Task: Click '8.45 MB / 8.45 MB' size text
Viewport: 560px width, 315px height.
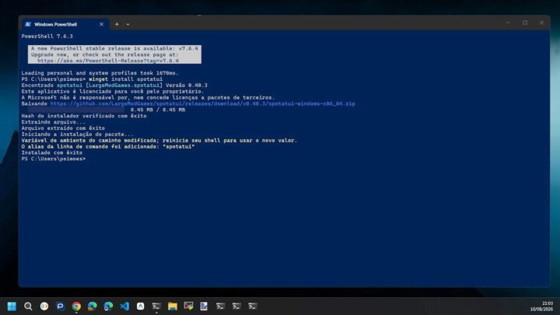Action: coord(158,110)
